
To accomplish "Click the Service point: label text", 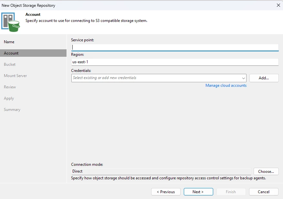I will (82, 40).
